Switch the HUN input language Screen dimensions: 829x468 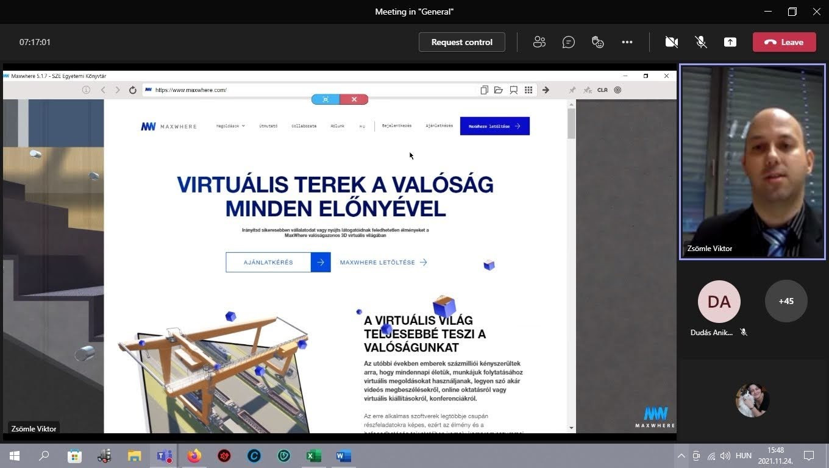point(744,456)
